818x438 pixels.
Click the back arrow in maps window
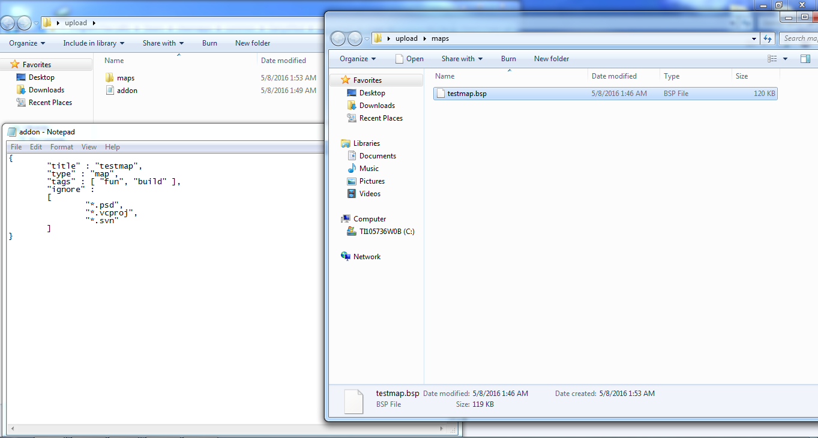(x=338, y=38)
